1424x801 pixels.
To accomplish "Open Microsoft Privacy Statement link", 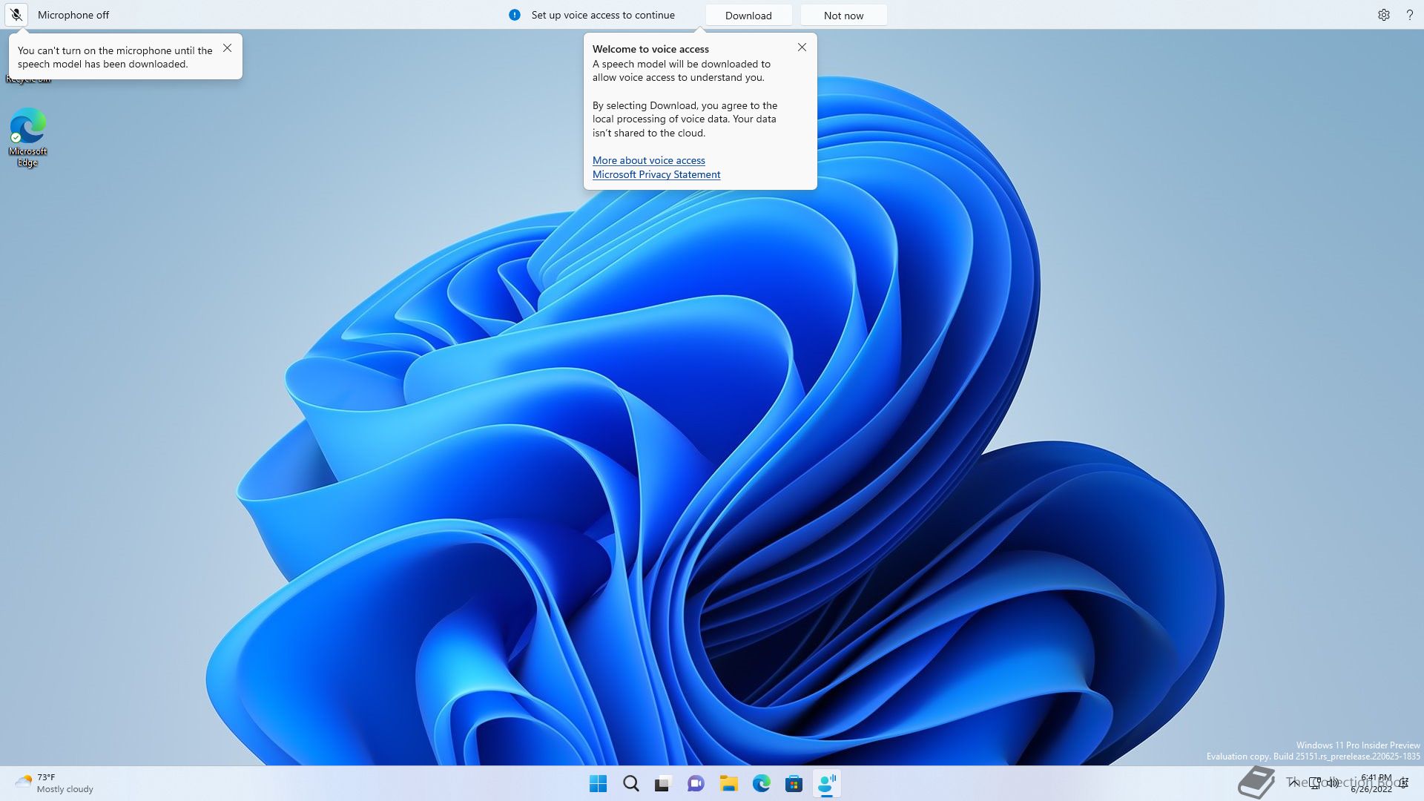I will [x=656, y=174].
